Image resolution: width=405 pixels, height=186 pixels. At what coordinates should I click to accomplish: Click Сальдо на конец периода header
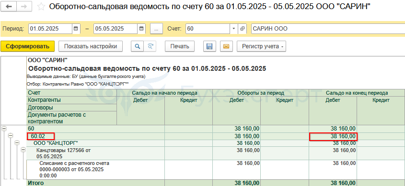click(x=357, y=93)
